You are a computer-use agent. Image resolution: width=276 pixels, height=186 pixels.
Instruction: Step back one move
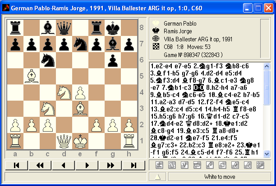click(x=64, y=165)
